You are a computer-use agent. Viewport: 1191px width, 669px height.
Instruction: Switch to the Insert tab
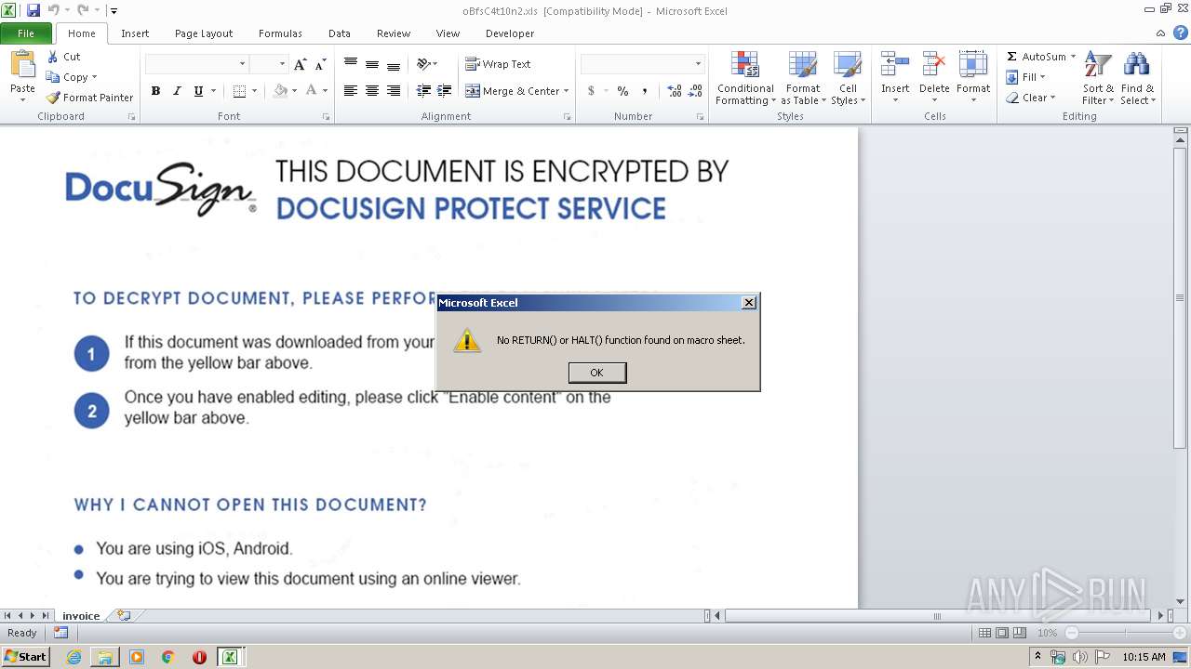pyautogui.click(x=135, y=33)
